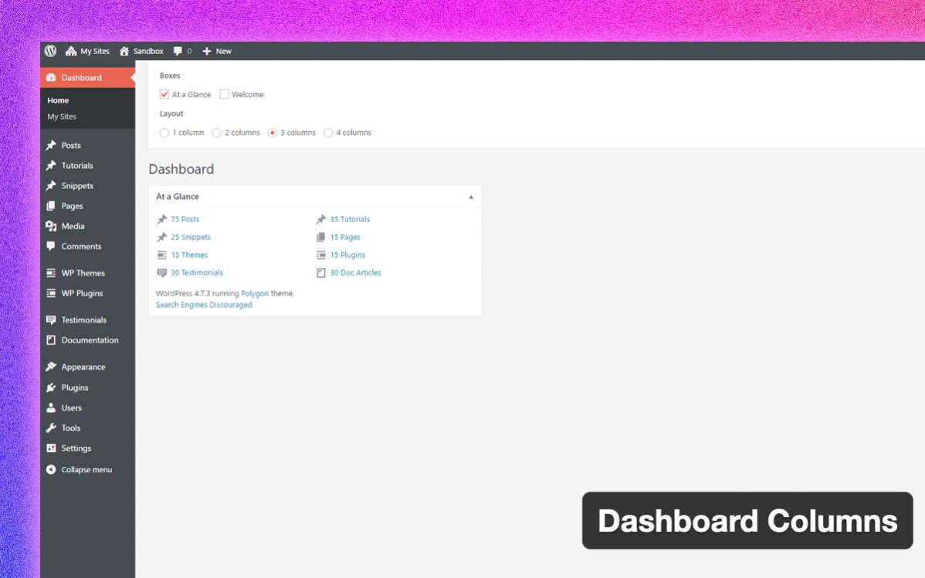Screen dimensions: 925x578
Task: Click the Media library icon
Action: 51,226
